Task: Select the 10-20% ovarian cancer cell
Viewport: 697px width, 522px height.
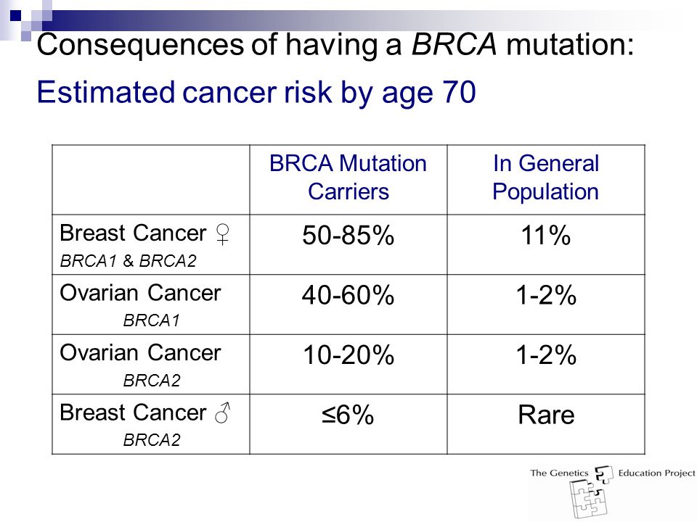Action: tap(348, 355)
